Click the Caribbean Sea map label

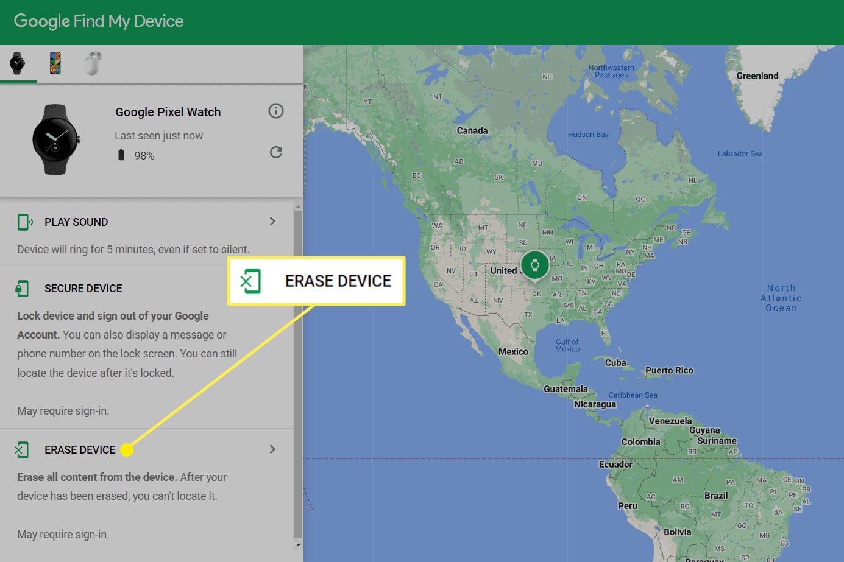click(633, 395)
